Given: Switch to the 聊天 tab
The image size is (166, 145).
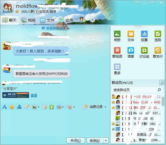Looking at the screenshot, I should (10, 20).
